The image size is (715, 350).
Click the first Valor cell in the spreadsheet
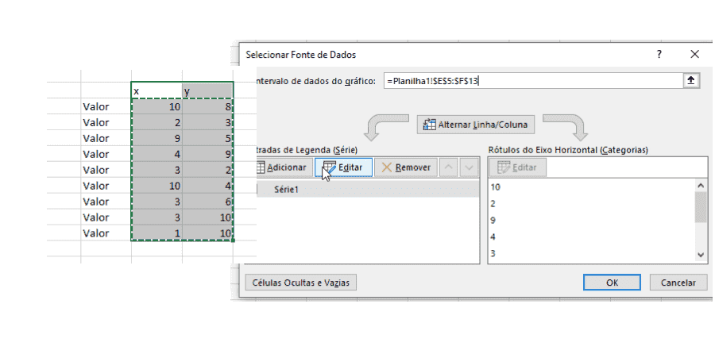(x=106, y=106)
